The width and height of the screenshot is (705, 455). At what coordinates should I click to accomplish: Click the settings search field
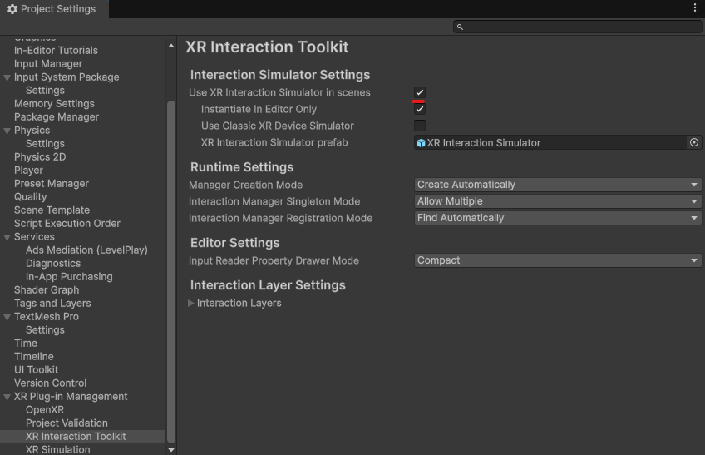pyautogui.click(x=577, y=27)
